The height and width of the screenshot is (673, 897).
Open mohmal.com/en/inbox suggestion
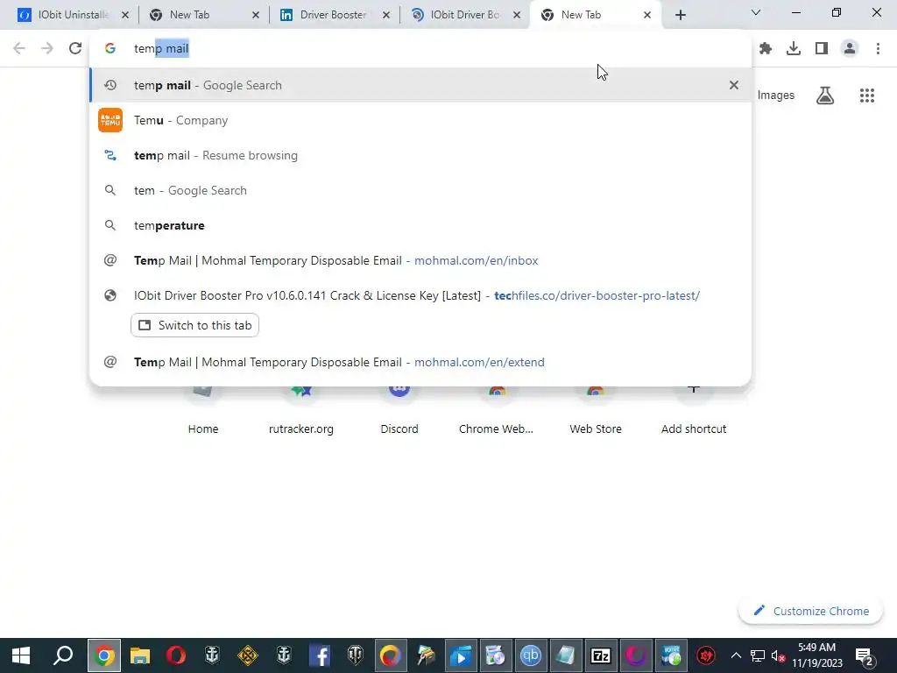(x=420, y=260)
